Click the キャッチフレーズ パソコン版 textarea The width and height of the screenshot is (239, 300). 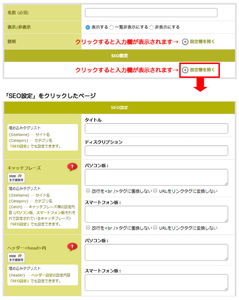pyautogui.click(x=156, y=177)
